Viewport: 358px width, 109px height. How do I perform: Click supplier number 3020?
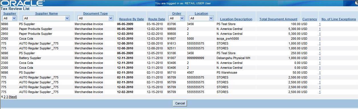click(4, 58)
